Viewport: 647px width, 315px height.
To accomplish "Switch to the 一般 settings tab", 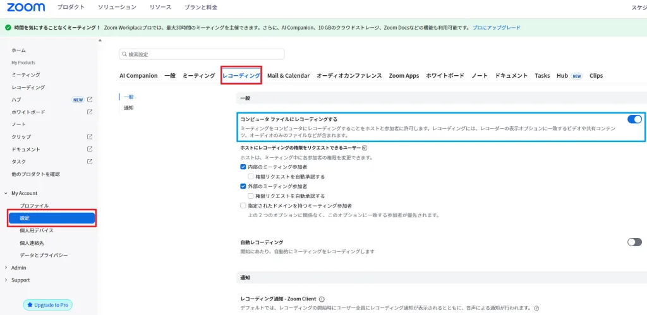I will coord(170,76).
